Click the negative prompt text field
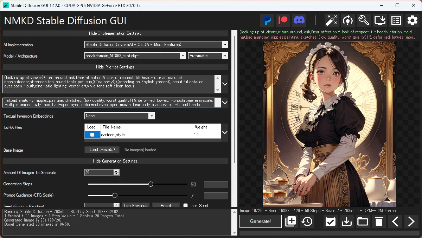The height and width of the screenshot is (238, 422). tap(109, 103)
